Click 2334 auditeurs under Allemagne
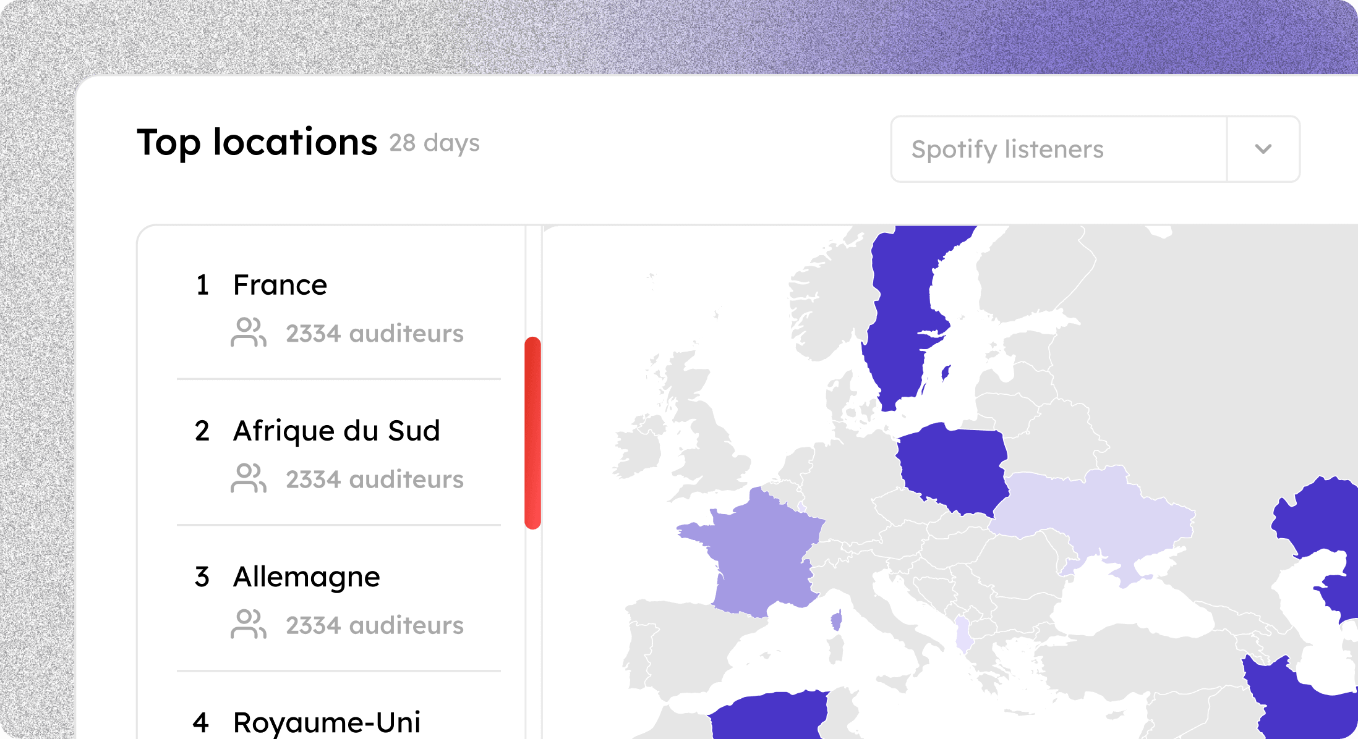Viewport: 1358px width, 739px height. [375, 625]
